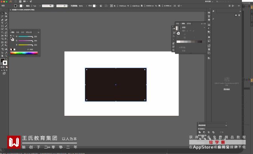This screenshot has height=154, width=253.
Task: Open the Color panel flyout menu
Action: pos(38,33)
